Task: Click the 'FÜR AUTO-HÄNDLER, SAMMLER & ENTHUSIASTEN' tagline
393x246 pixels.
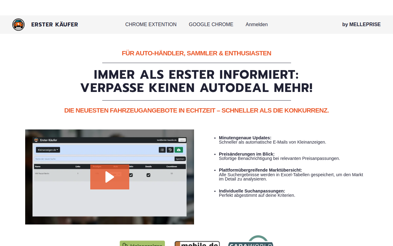Action: (x=196, y=53)
